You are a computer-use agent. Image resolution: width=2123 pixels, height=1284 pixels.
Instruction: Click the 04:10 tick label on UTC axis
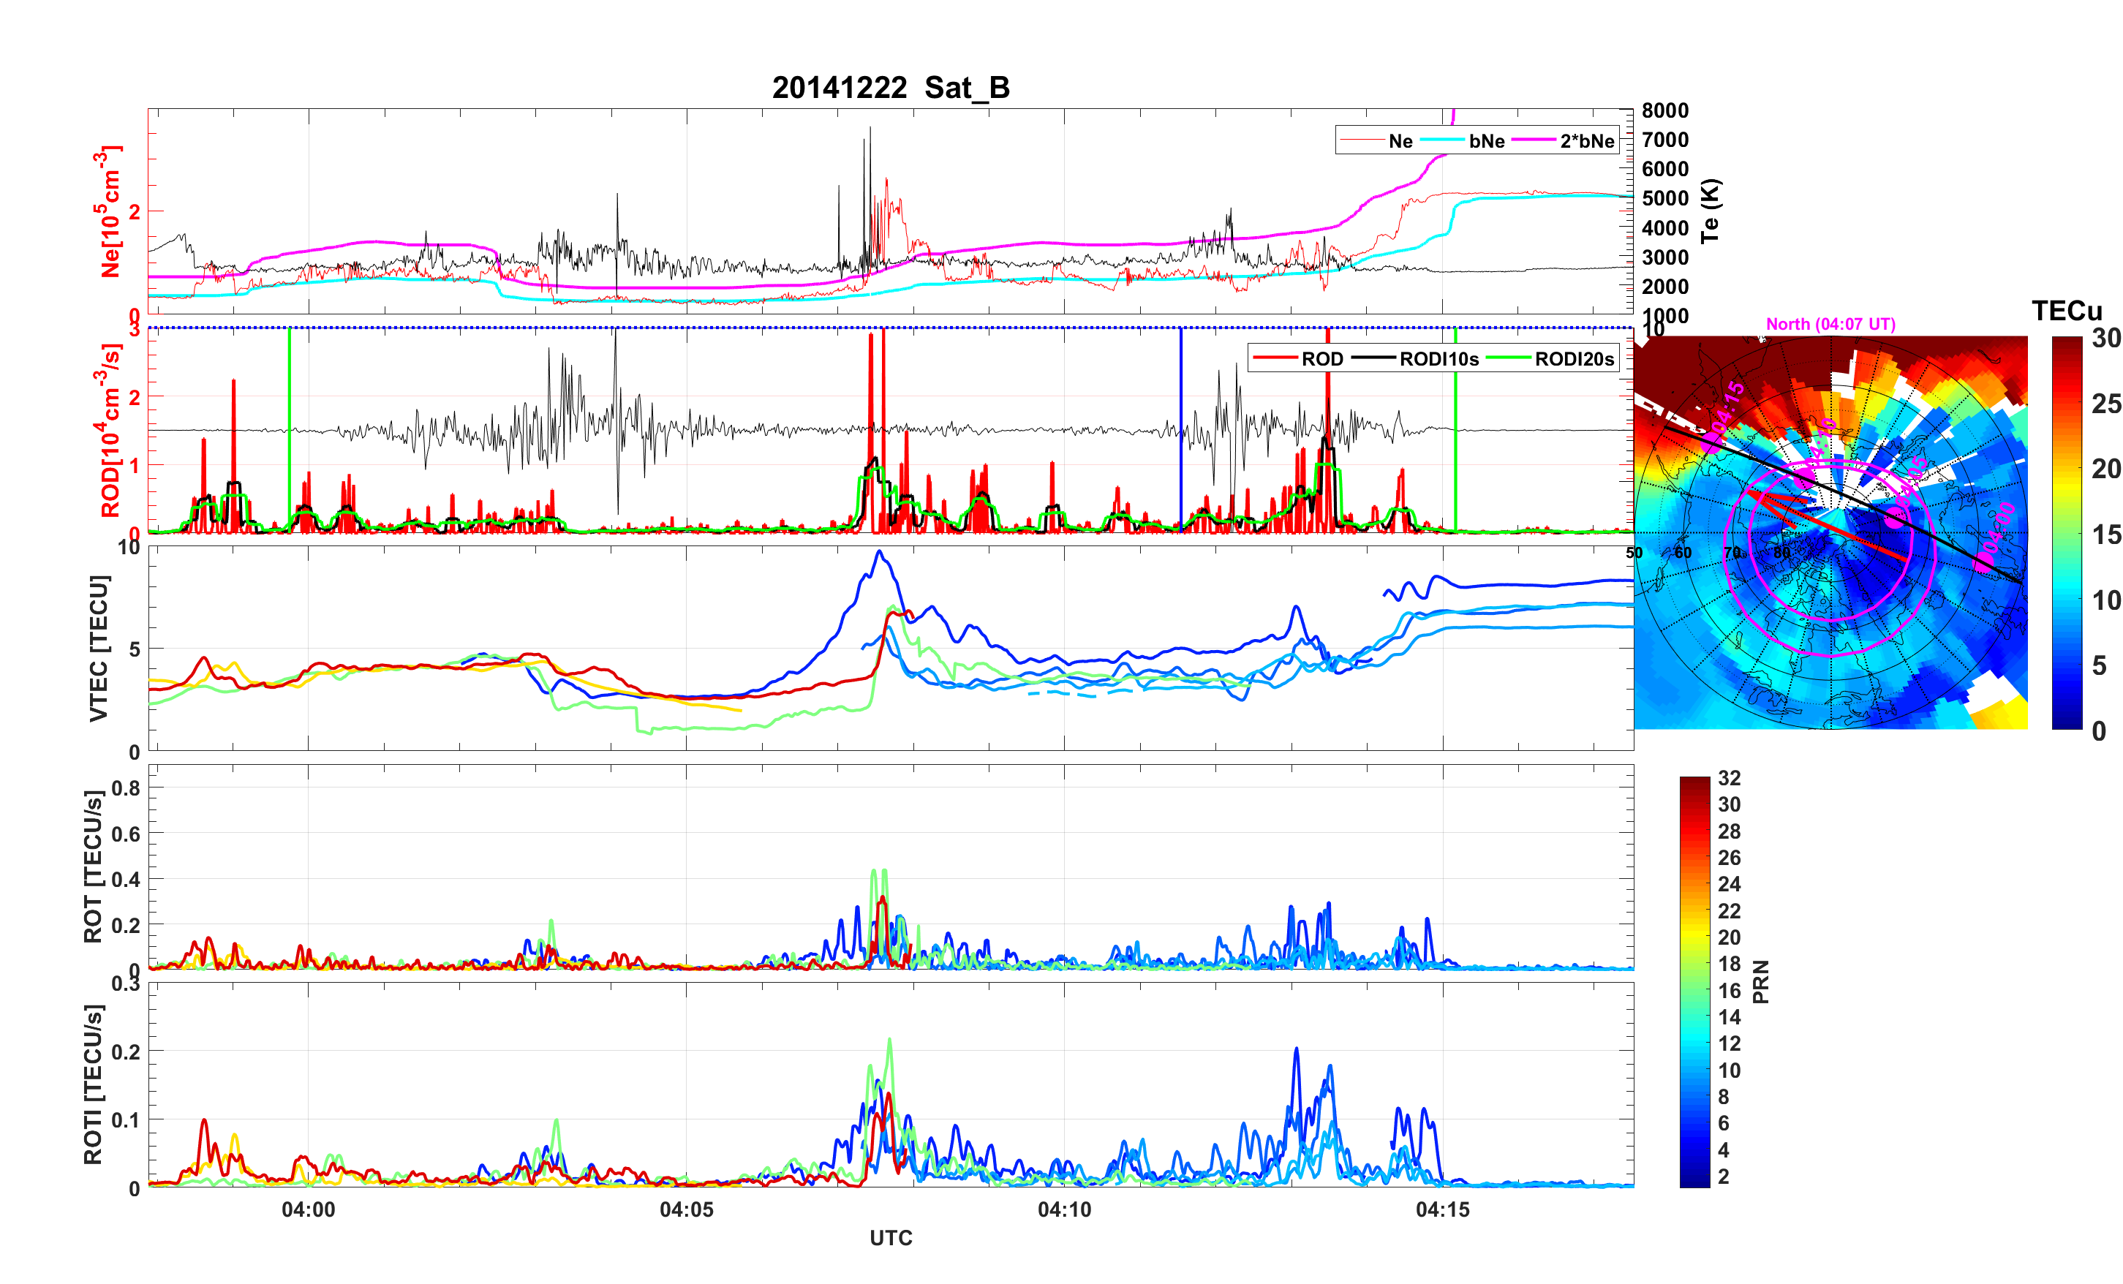point(1064,1210)
